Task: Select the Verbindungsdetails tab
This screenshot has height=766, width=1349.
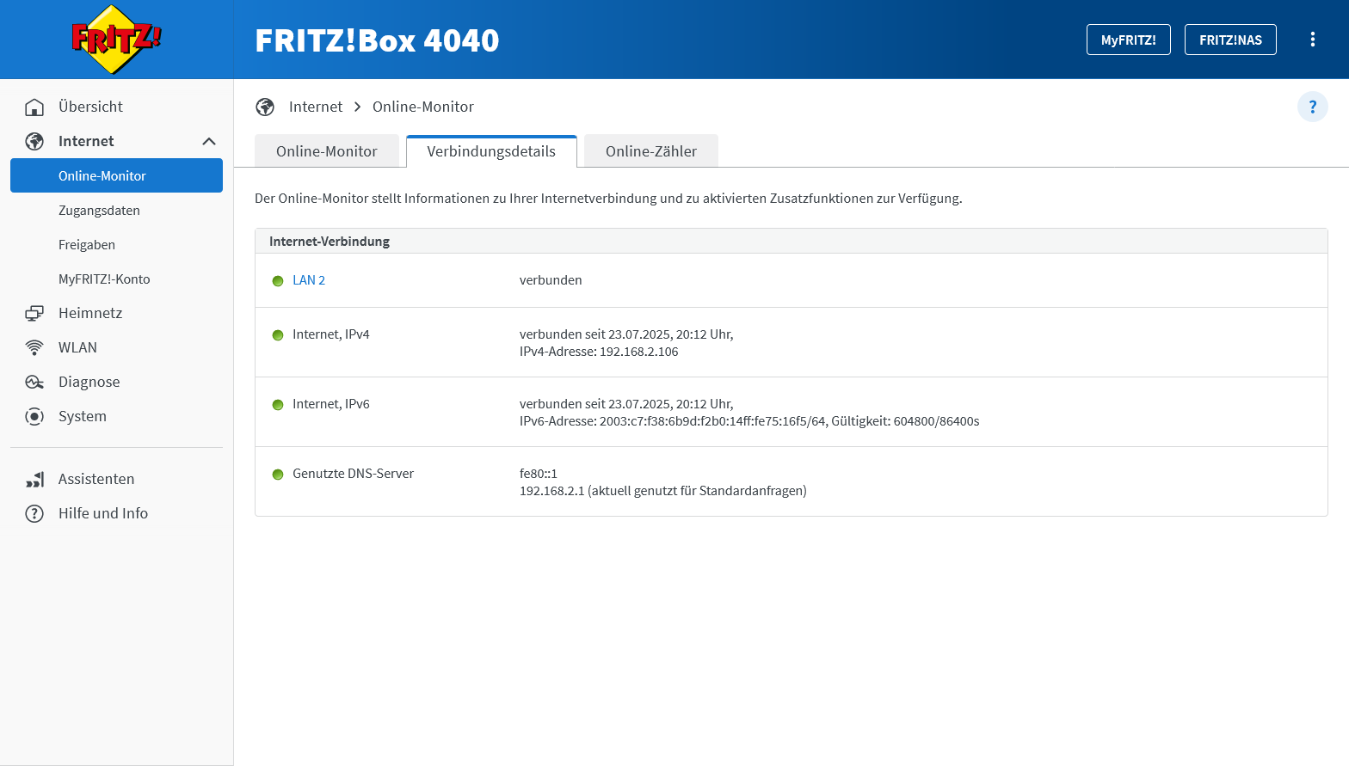Action: tap(491, 151)
